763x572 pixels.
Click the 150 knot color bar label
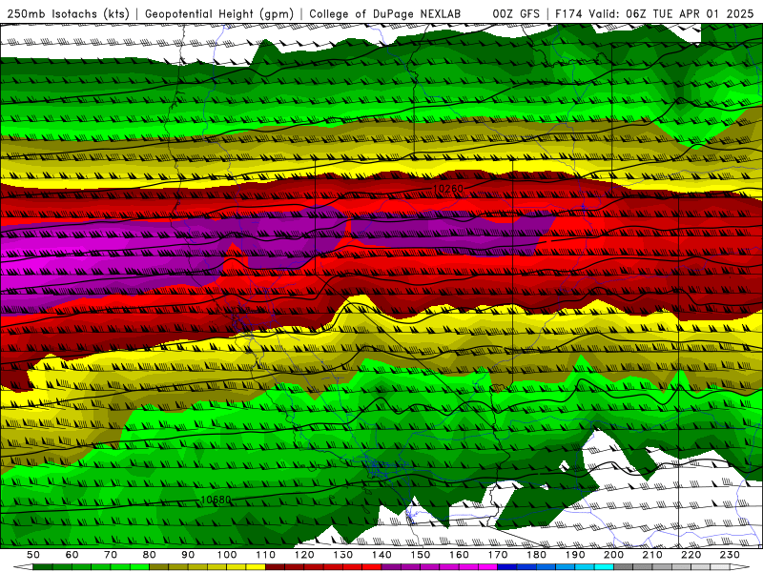421,555
